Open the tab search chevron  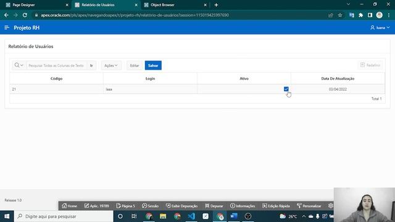pos(348,4)
